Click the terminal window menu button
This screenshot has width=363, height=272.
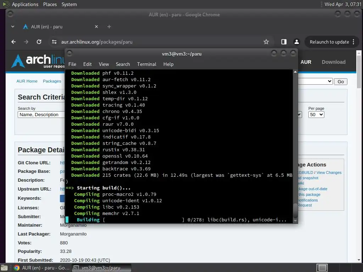(69, 53)
